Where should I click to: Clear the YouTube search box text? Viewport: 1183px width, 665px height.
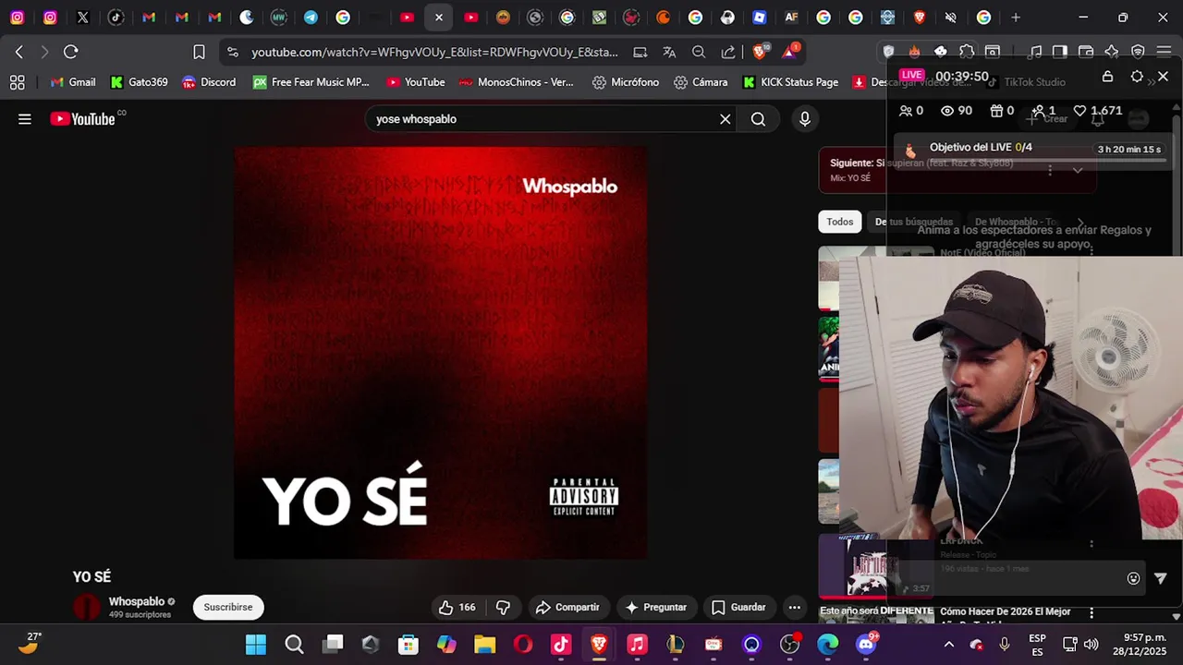point(726,119)
